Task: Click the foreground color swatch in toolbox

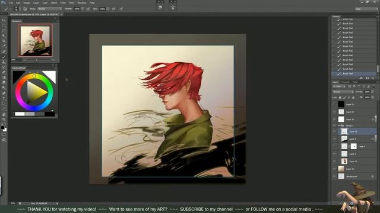Action: (x=2, y=128)
